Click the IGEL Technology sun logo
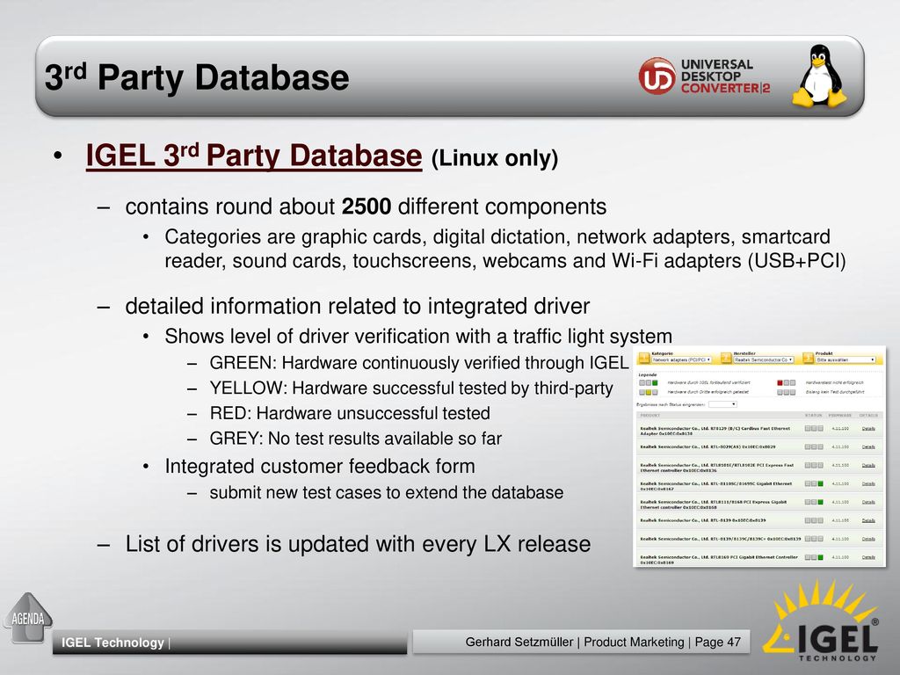The width and height of the screenshot is (900, 675). [x=822, y=621]
